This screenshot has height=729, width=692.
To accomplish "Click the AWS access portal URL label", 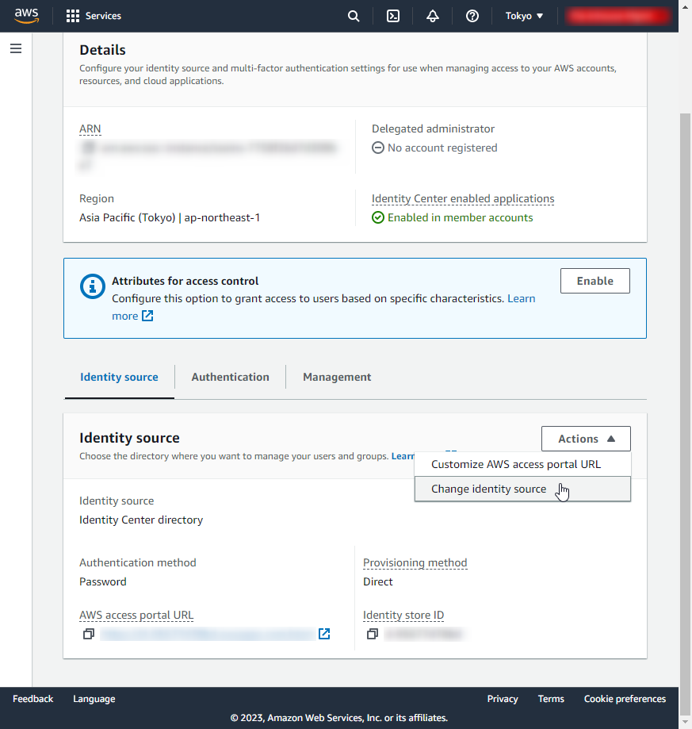I will click(136, 615).
